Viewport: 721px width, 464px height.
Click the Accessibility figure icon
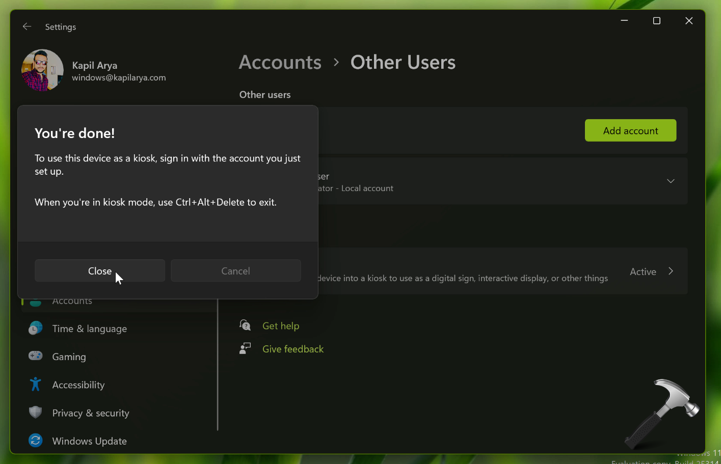35,385
